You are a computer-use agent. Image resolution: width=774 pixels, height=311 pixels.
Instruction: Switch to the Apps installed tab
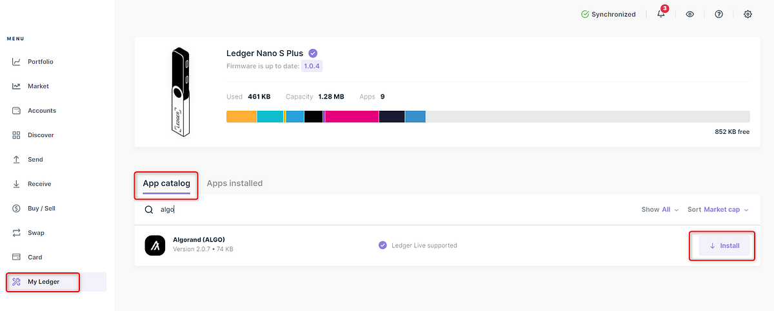point(235,184)
